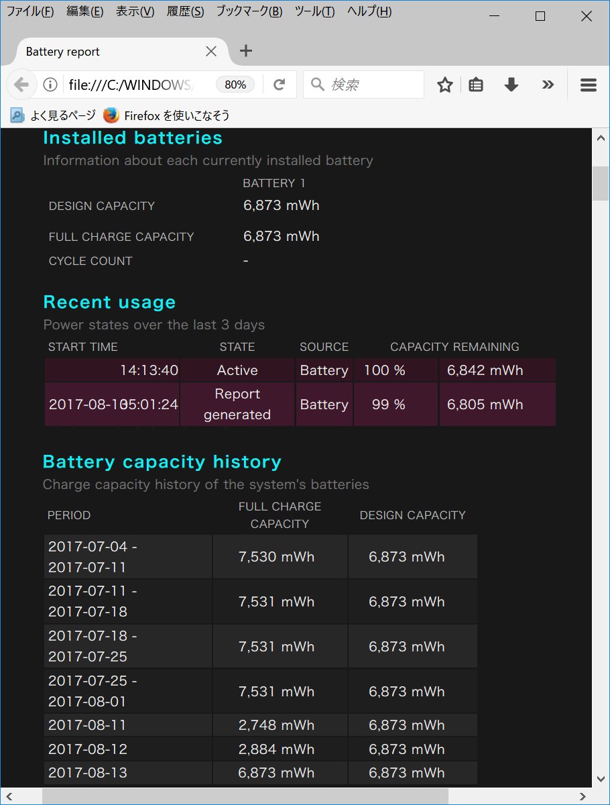Click the 100 % remaining cell

pyautogui.click(x=395, y=370)
